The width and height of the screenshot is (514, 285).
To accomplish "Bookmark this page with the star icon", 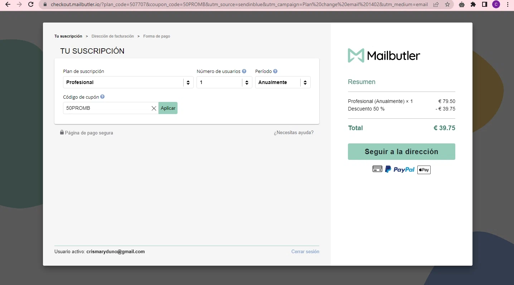I will [447, 5].
